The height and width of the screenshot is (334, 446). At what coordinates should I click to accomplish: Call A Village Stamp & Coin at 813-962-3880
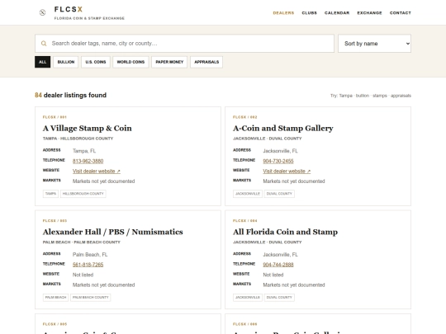(88, 161)
